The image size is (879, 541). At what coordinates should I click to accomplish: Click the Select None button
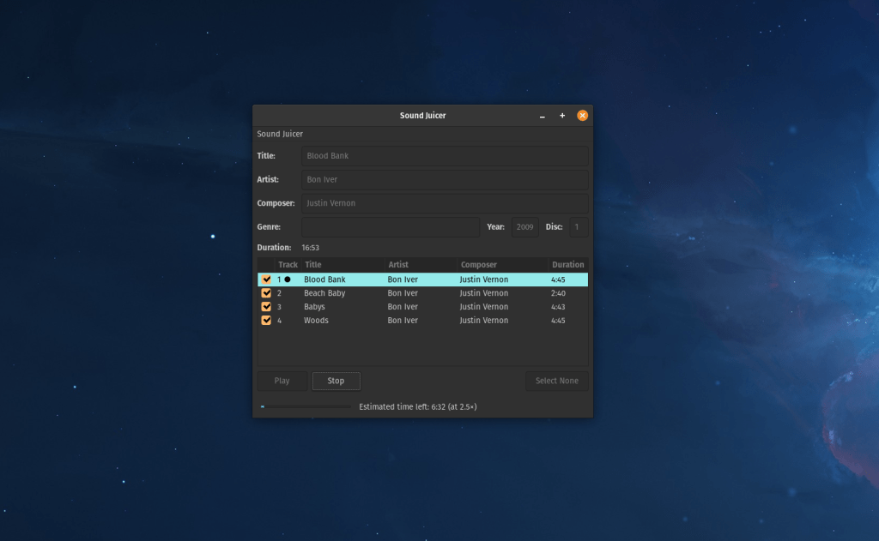556,381
